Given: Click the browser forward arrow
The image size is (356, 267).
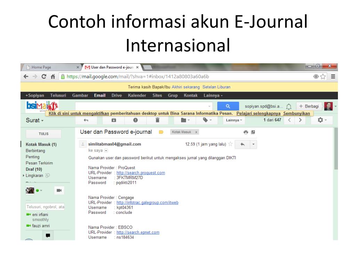Looking at the screenshot, I should click(35, 76).
